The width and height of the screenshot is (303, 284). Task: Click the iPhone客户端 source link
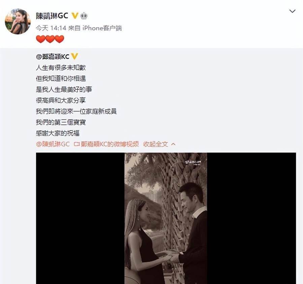tap(102, 28)
